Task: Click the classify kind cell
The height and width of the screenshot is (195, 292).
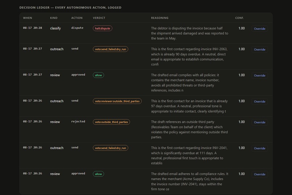Action: pyautogui.click(x=55, y=28)
